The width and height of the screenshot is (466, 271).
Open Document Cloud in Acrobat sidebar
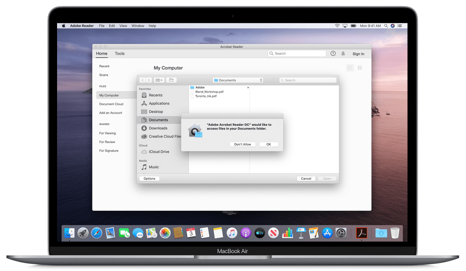click(x=111, y=104)
